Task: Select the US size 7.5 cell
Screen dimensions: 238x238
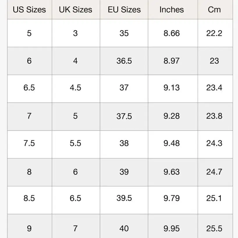Action: pyautogui.click(x=29, y=143)
